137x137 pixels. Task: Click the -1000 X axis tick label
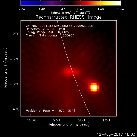click(x=30, y=120)
